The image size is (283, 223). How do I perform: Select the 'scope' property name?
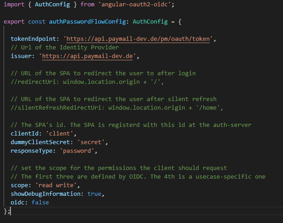coord(20,185)
